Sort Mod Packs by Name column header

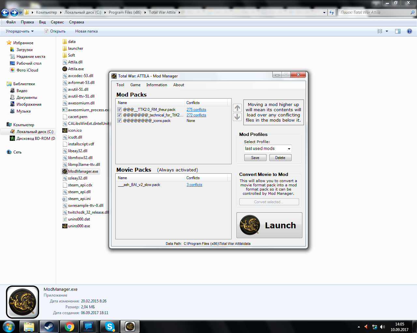150,103
